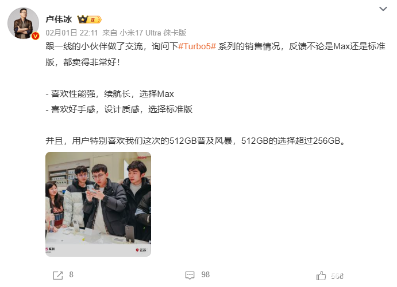The height and width of the screenshot is (287, 397).
Task: Like the post with thumbs-up icon
Action: pyautogui.click(x=321, y=276)
